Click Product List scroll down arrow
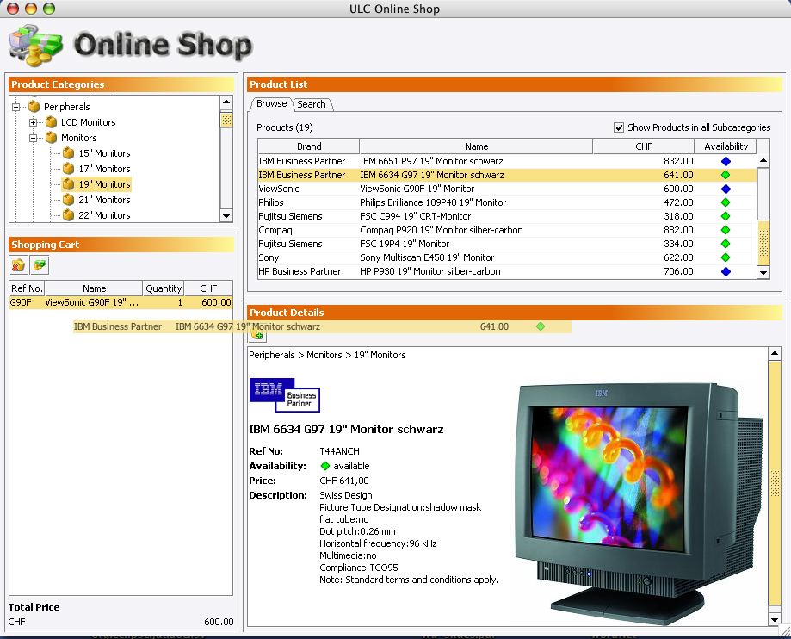The height and width of the screenshot is (639, 791). (x=763, y=272)
